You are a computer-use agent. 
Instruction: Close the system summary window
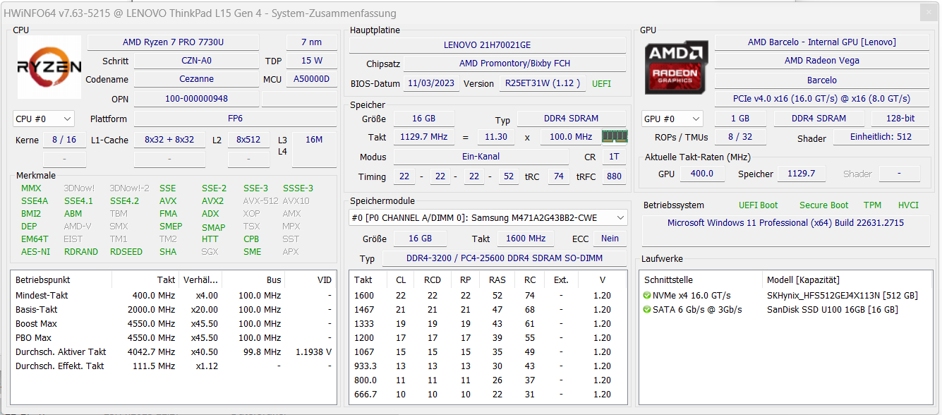929,13
